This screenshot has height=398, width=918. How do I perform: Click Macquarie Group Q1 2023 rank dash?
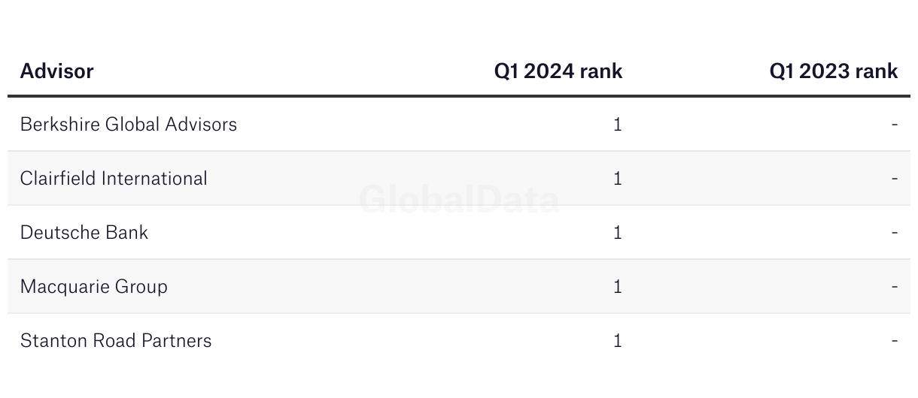click(x=894, y=287)
